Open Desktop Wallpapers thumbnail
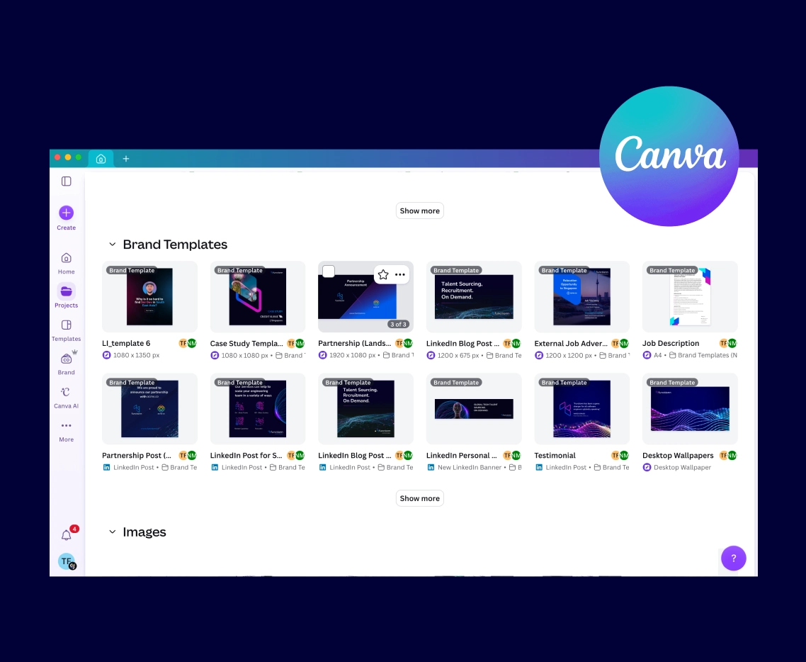 [x=690, y=409]
